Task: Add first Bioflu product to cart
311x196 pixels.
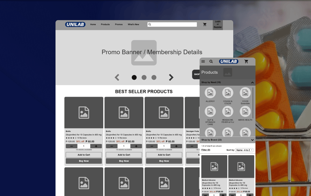Action: click(84, 155)
